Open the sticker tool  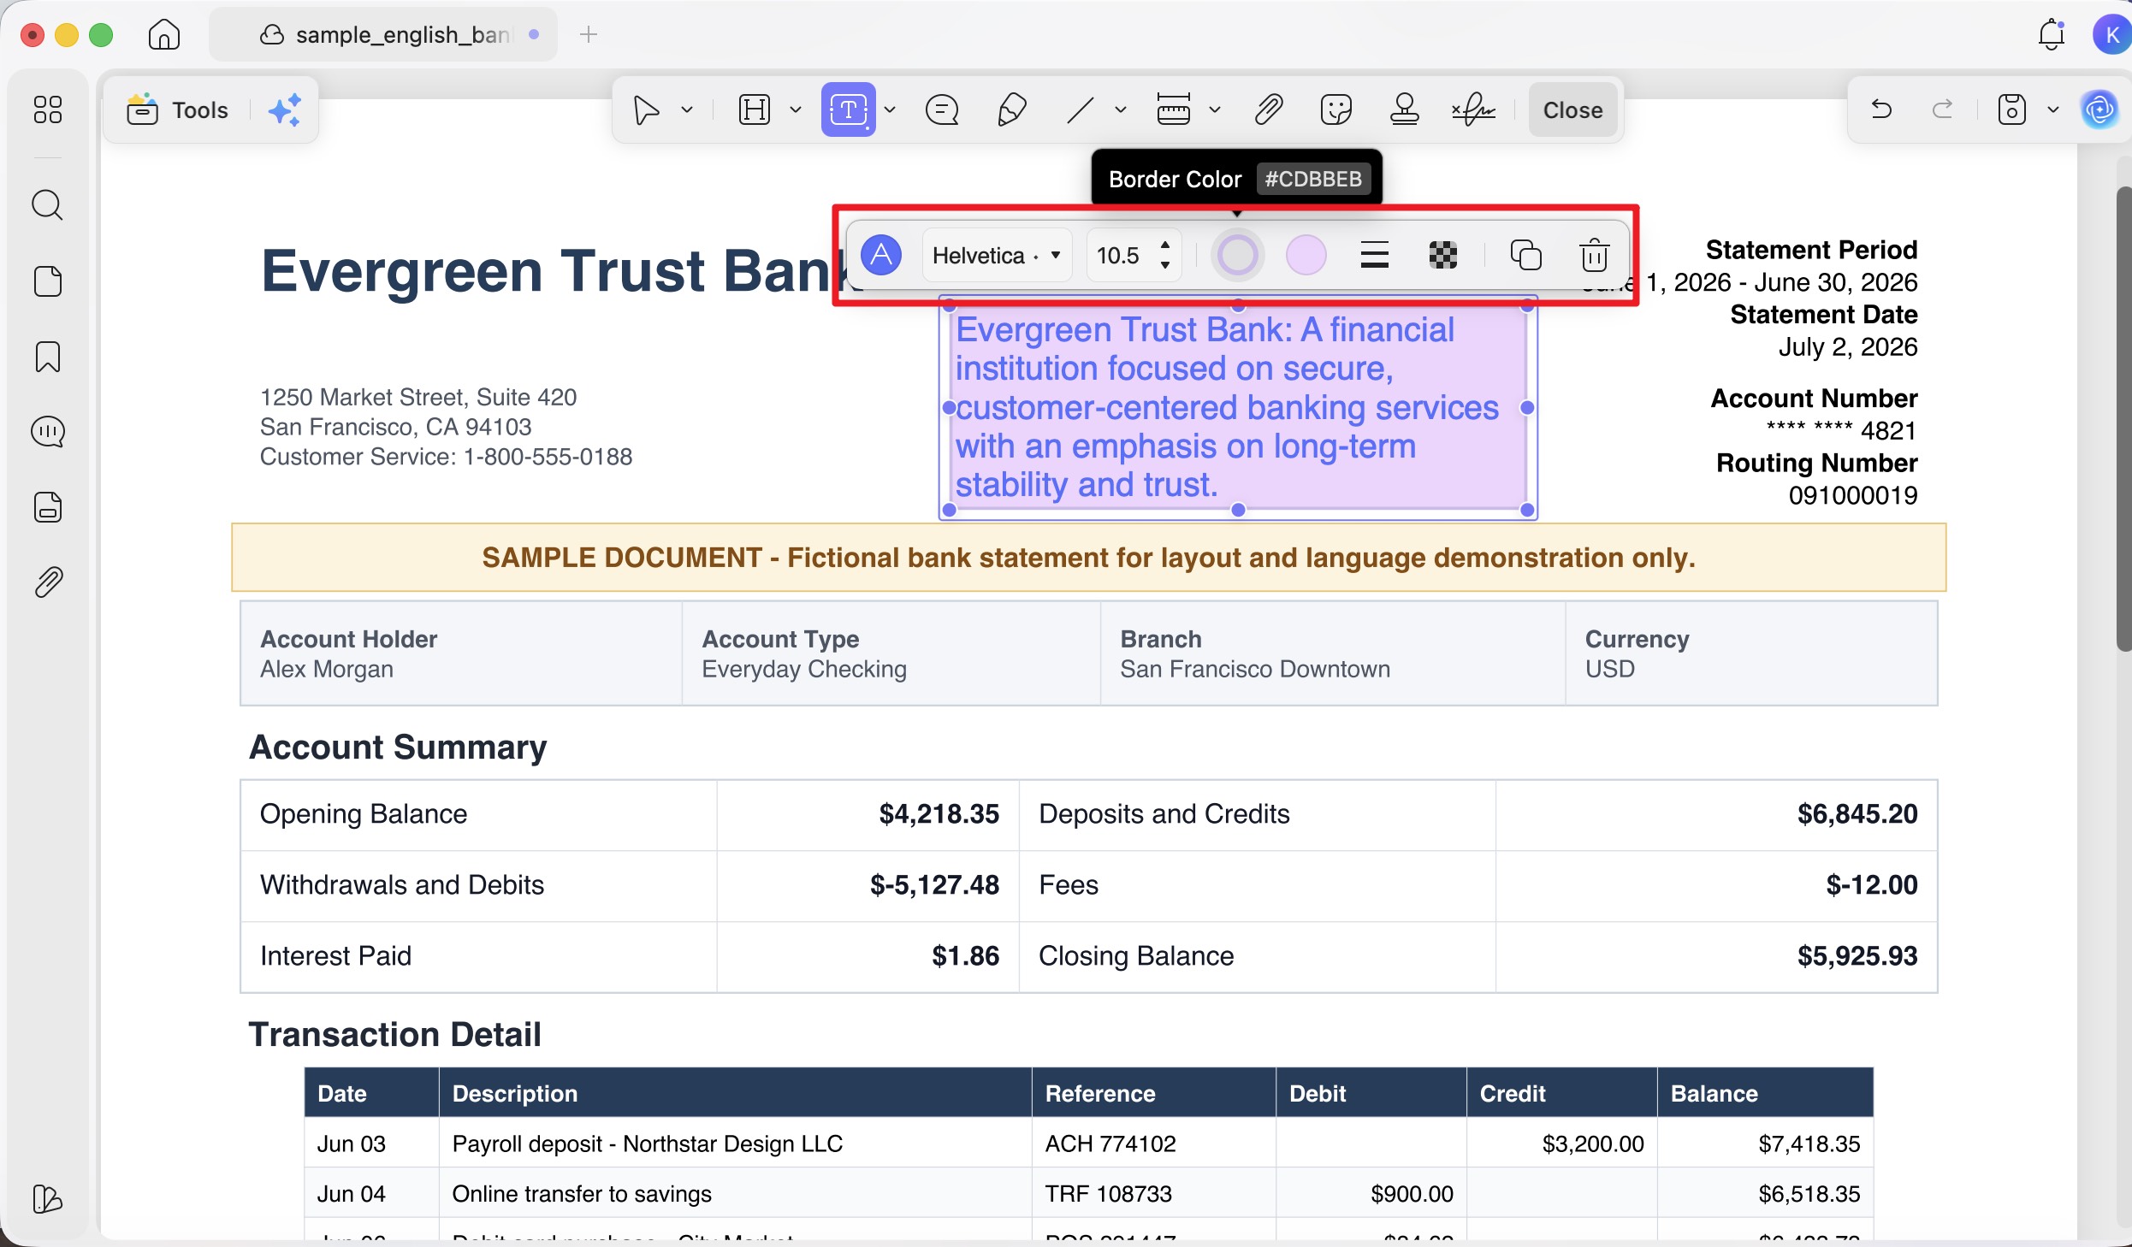pos(1336,110)
